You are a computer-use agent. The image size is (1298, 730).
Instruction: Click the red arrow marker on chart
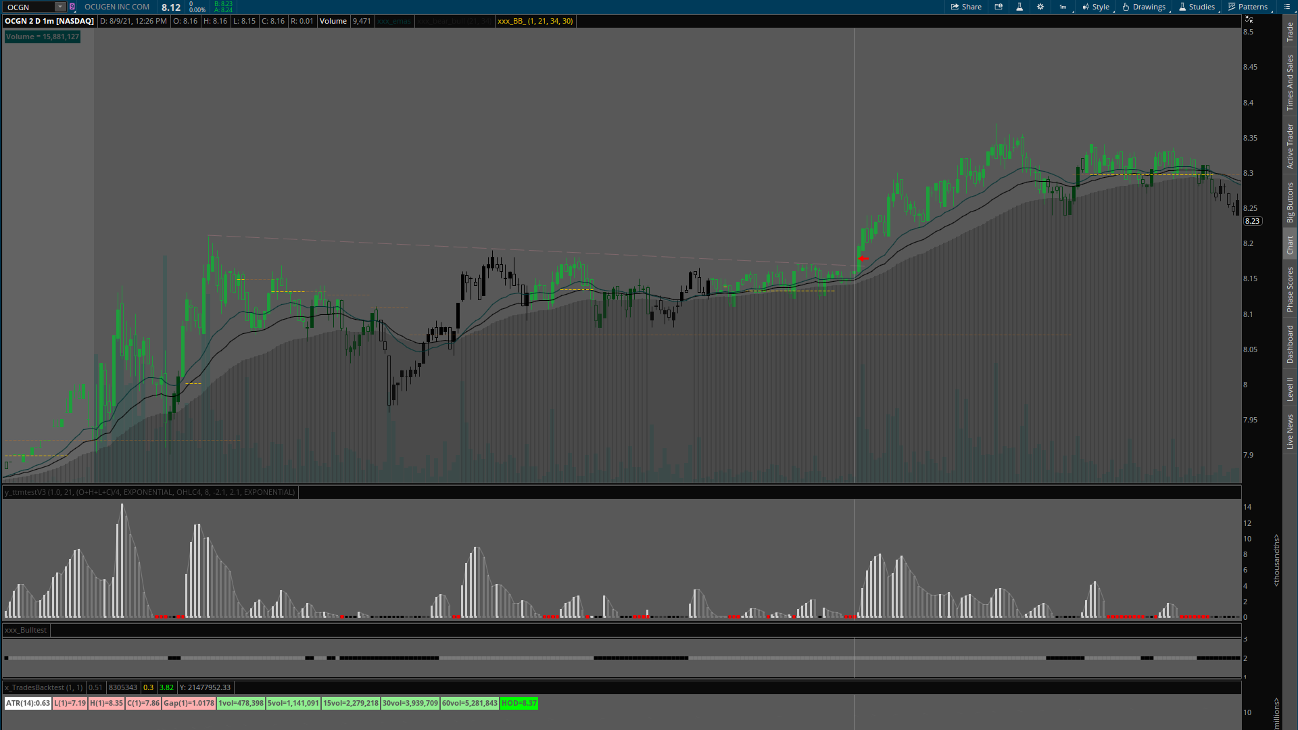(x=863, y=259)
